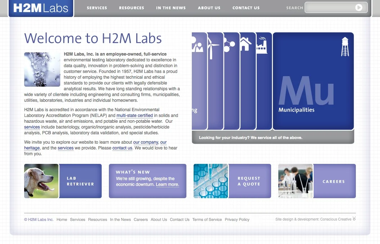Click services link in the invite paragraph
Screen dimensions: 380x244
[x=65, y=148]
